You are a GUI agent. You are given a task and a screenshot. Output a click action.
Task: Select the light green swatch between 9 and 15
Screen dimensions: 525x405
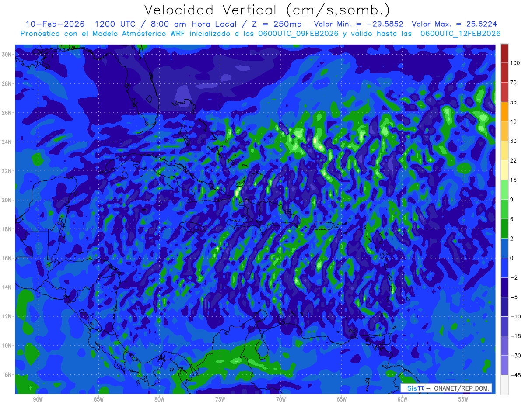click(x=504, y=190)
